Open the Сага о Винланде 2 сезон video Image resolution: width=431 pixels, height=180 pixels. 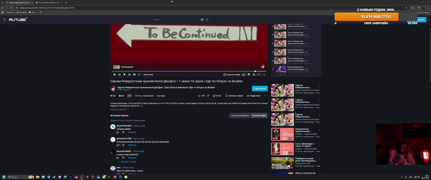tap(282, 149)
